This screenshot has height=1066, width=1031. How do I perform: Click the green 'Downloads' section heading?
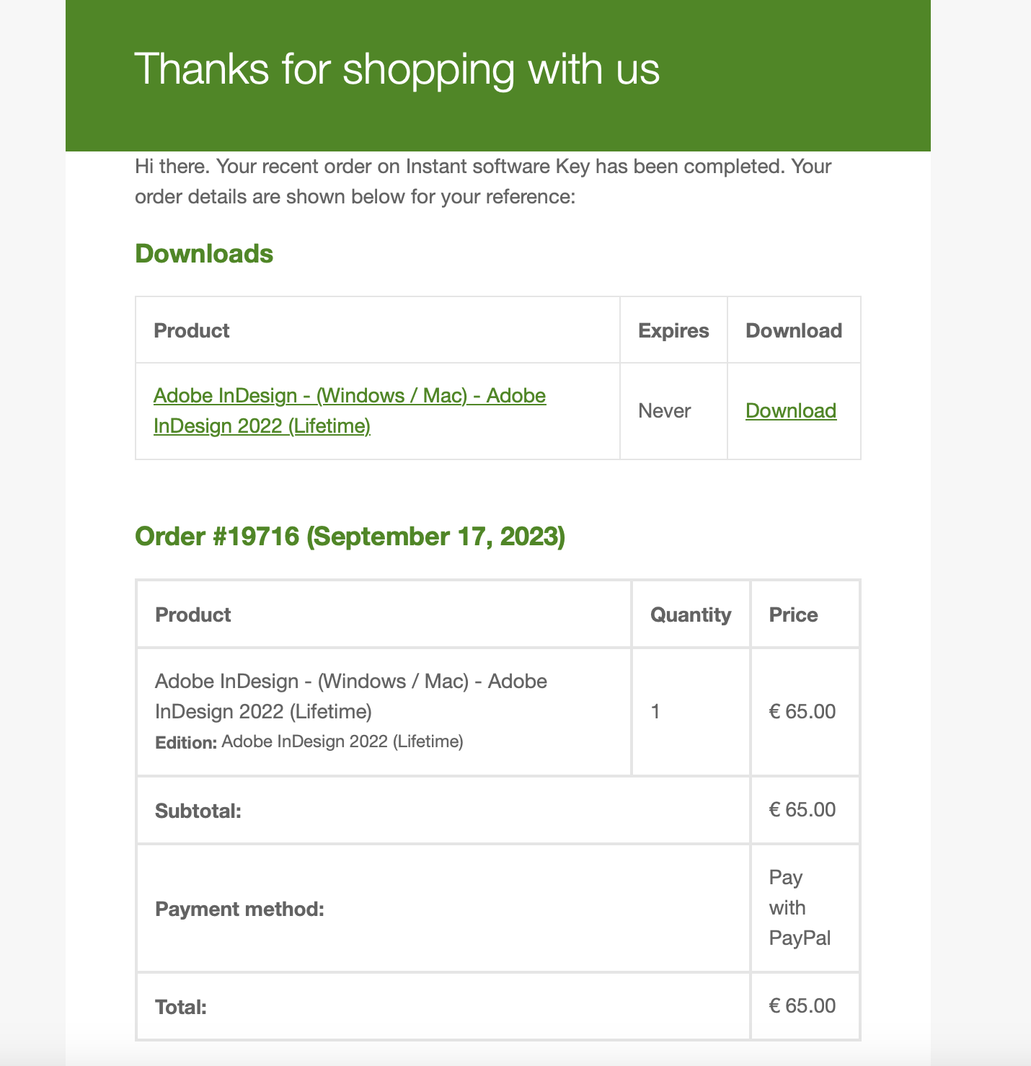coord(204,254)
